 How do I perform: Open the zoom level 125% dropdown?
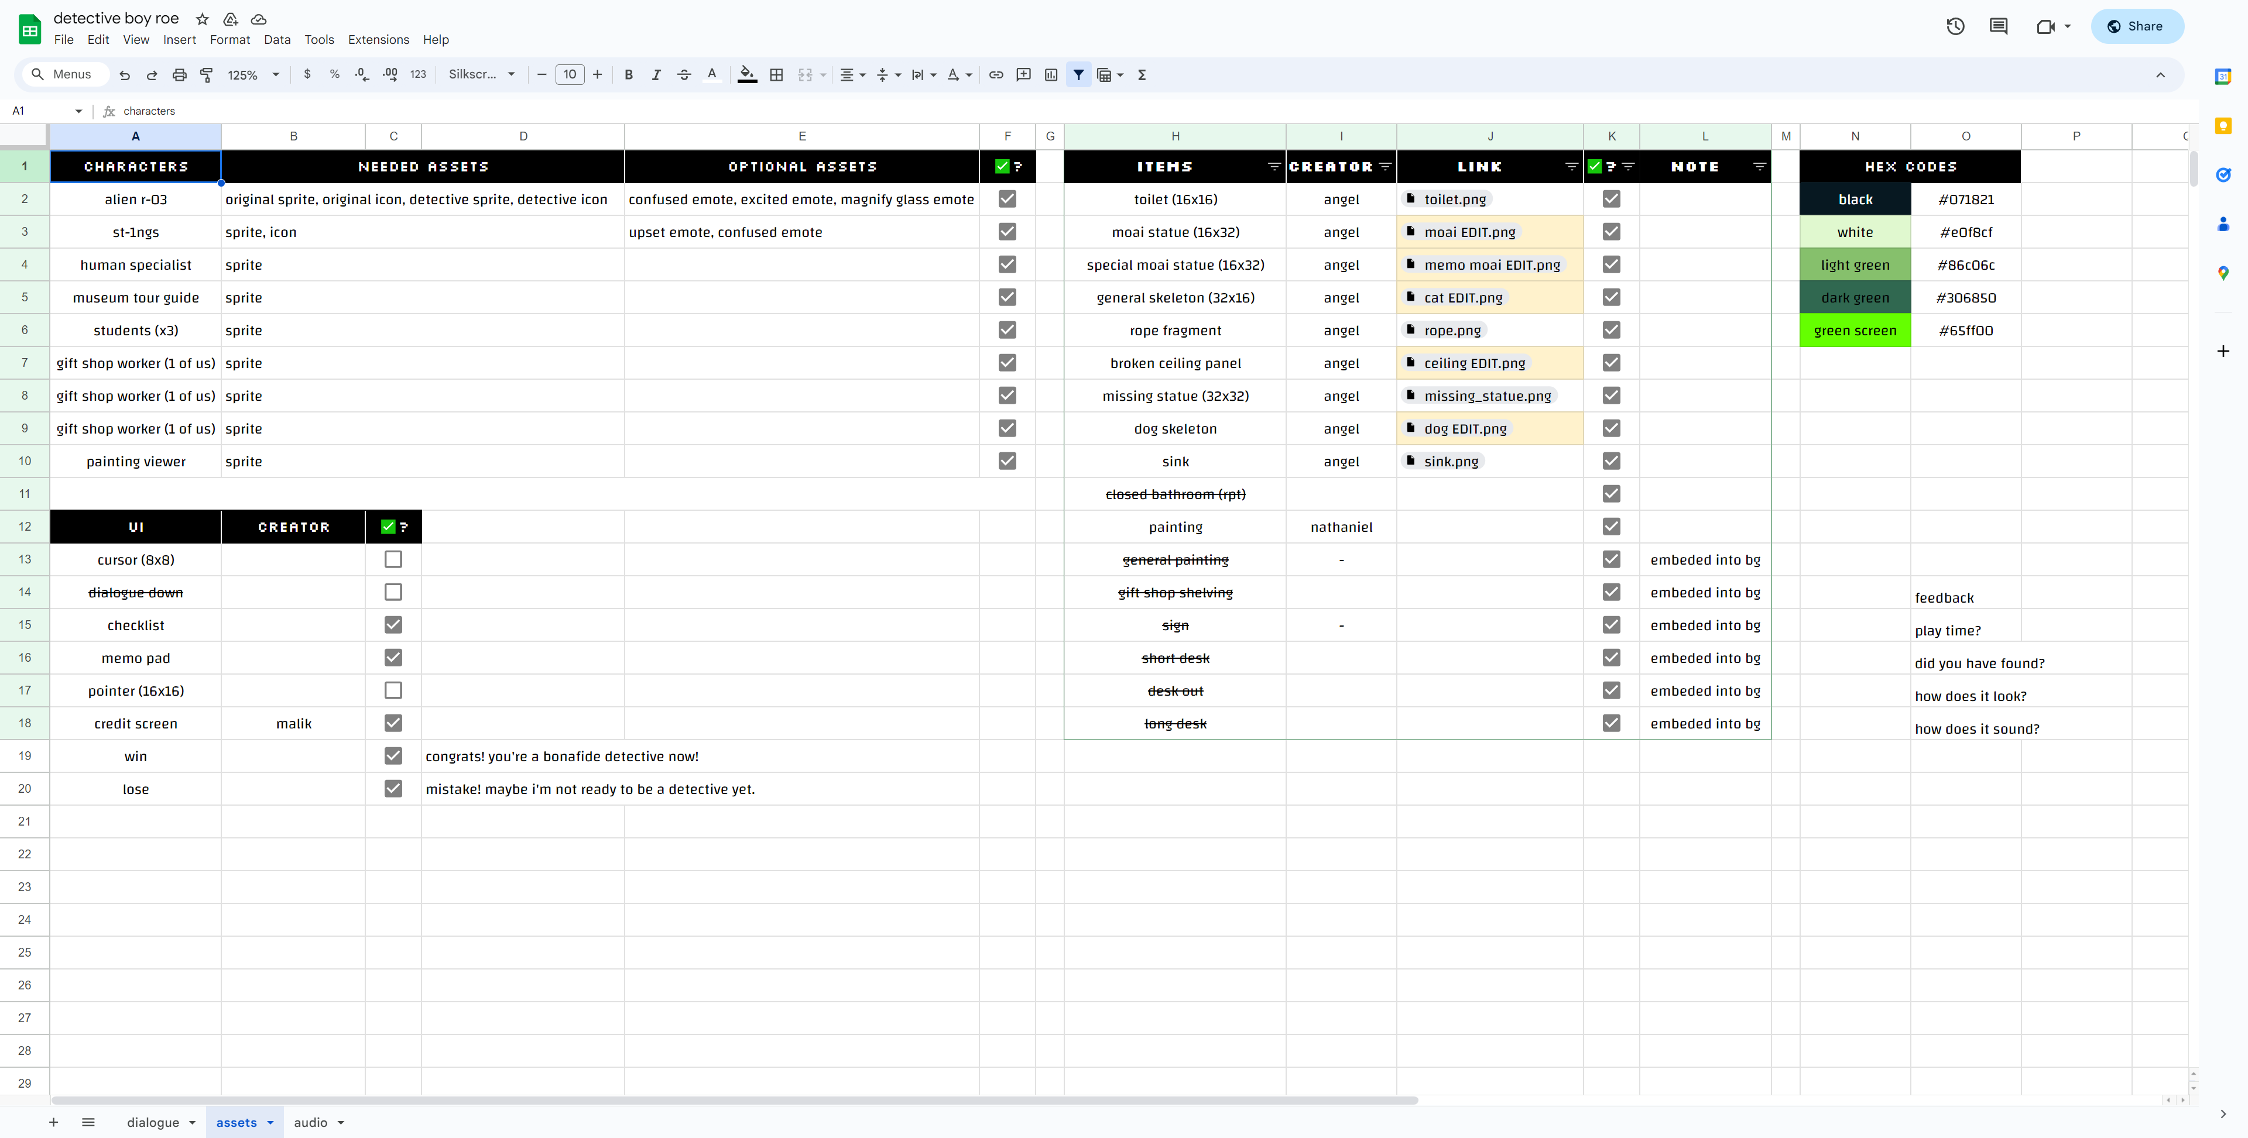(x=253, y=75)
